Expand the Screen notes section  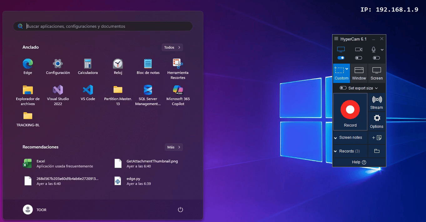tap(336, 138)
